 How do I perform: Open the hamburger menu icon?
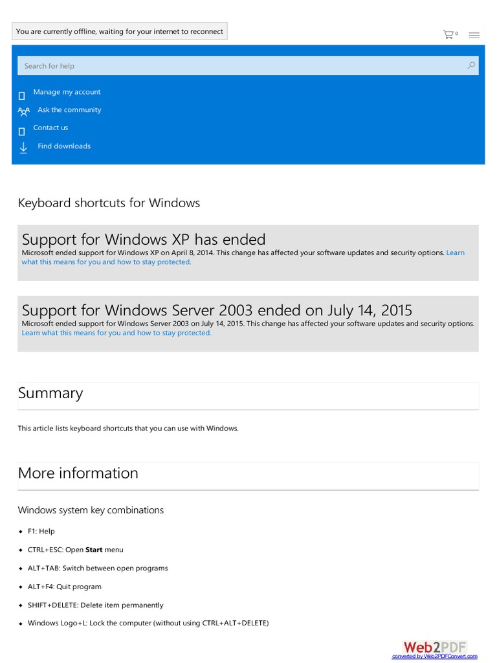(474, 35)
